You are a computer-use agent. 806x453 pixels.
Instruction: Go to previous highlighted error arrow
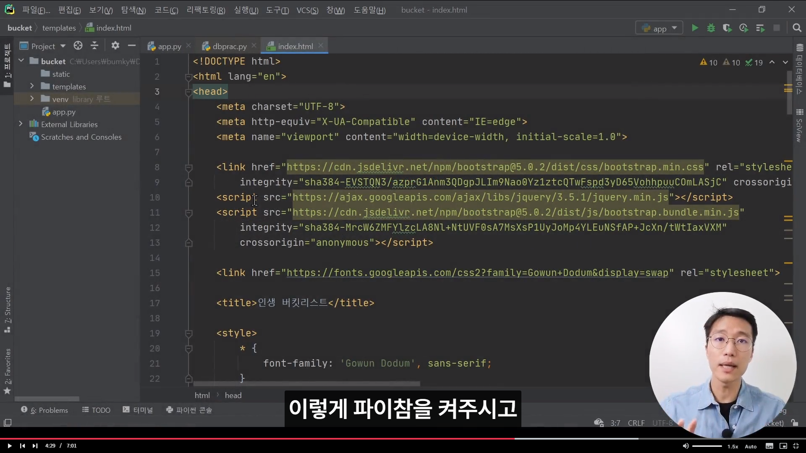pyautogui.click(x=772, y=62)
